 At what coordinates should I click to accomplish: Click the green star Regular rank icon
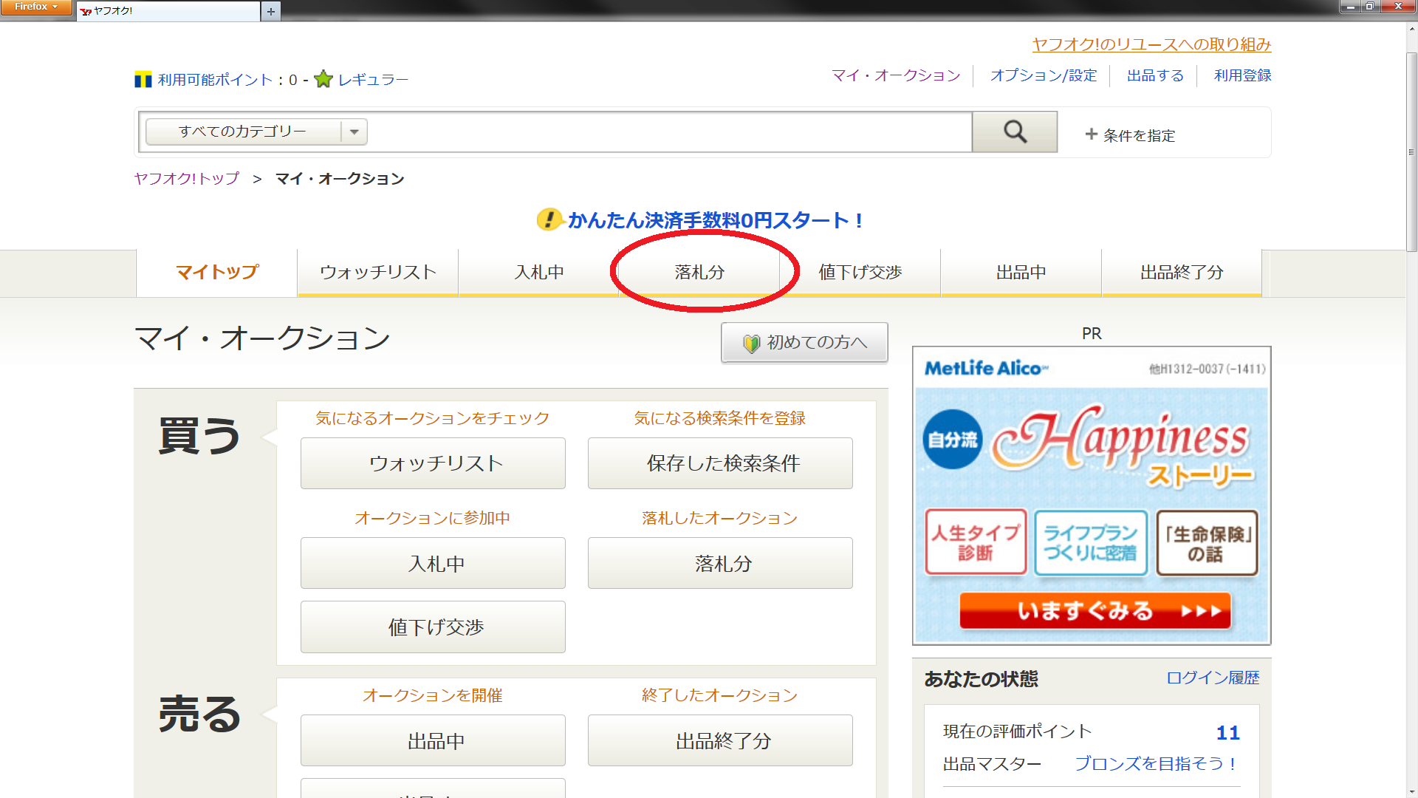pyautogui.click(x=323, y=79)
